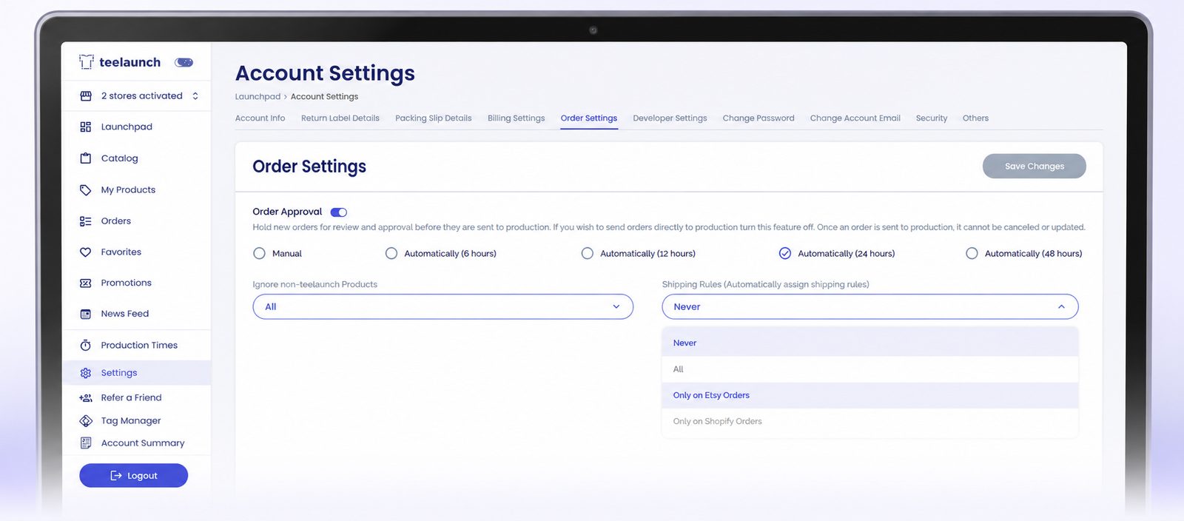
Task: Switch to the Others tab
Action: (975, 118)
